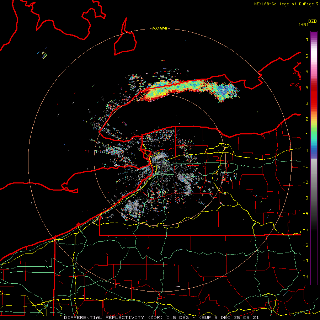
Task: Click the legend value -5
Action: (305, 230)
